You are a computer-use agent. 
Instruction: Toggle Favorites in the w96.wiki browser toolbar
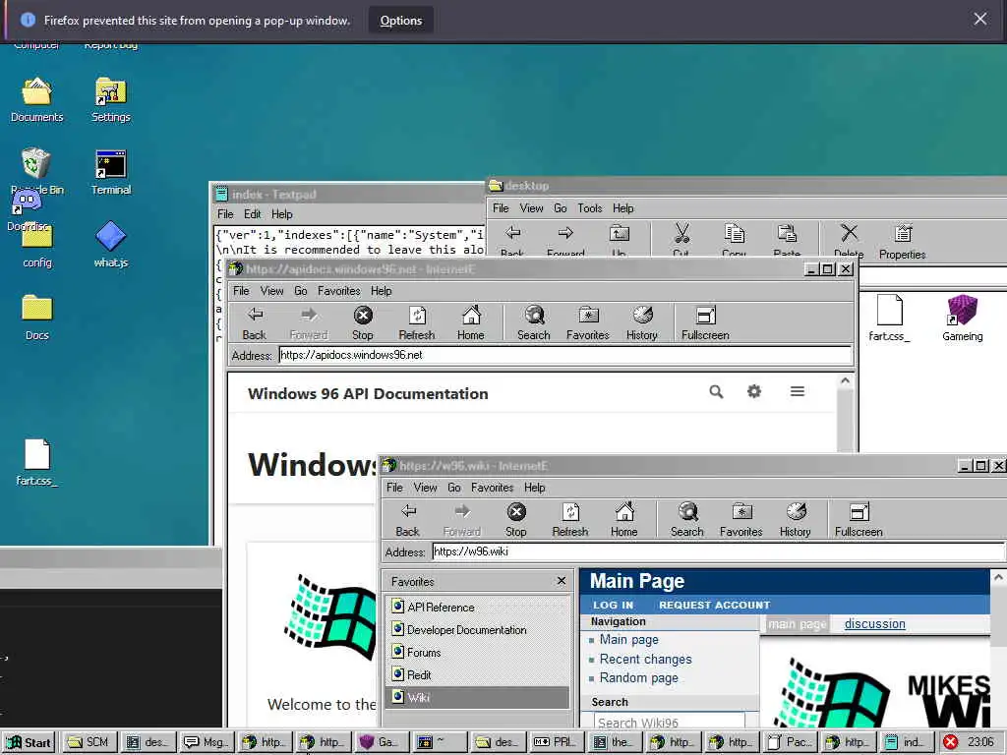point(741,519)
